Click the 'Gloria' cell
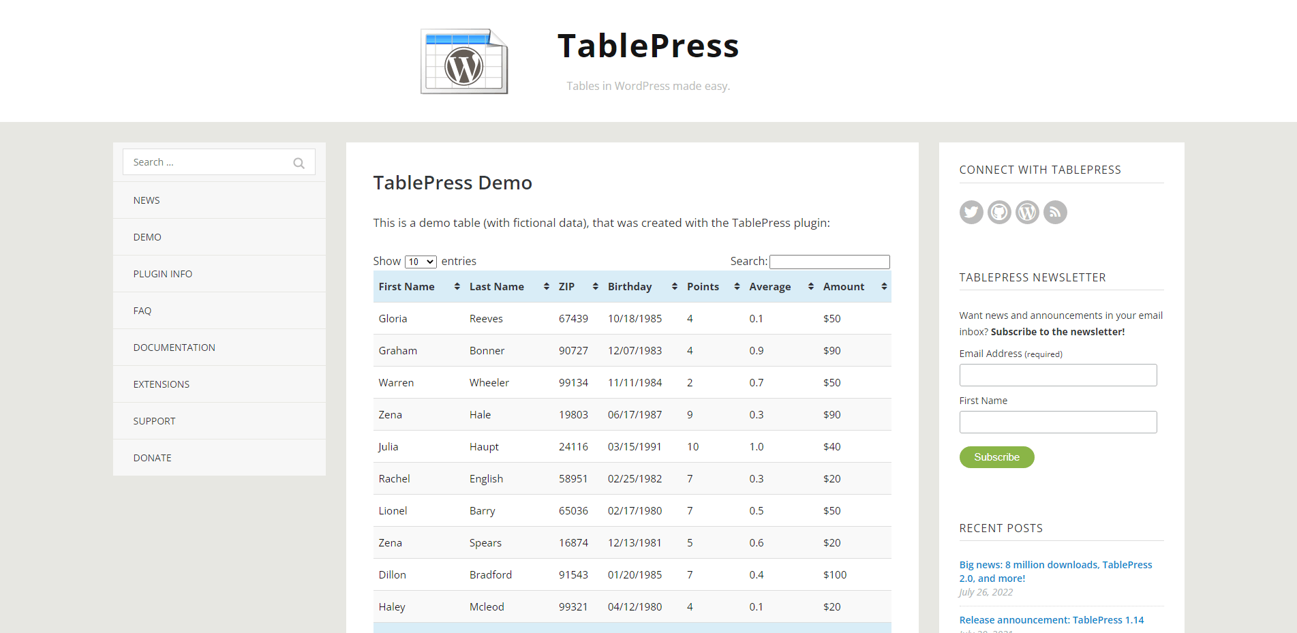Screen dimensions: 1297x633 pyautogui.click(x=418, y=319)
